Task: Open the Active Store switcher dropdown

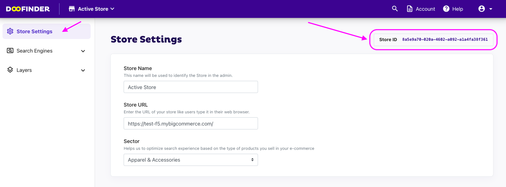Action: point(92,9)
